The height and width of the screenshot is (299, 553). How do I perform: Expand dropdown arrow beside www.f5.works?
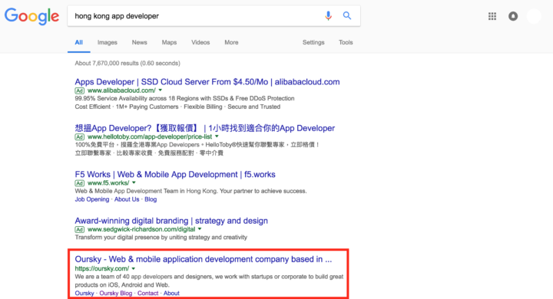click(134, 183)
